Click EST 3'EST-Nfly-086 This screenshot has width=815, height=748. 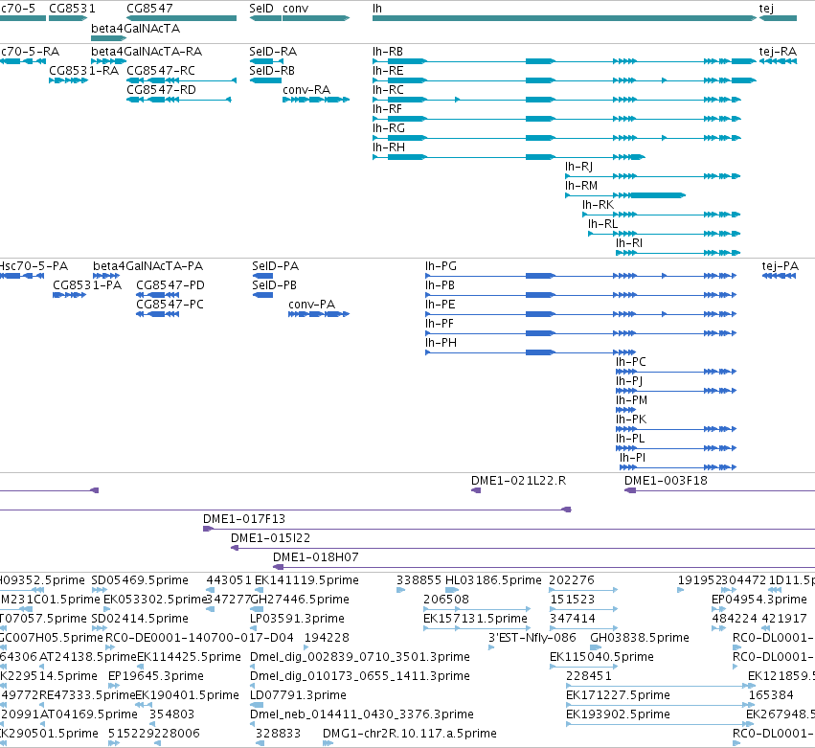(x=532, y=638)
